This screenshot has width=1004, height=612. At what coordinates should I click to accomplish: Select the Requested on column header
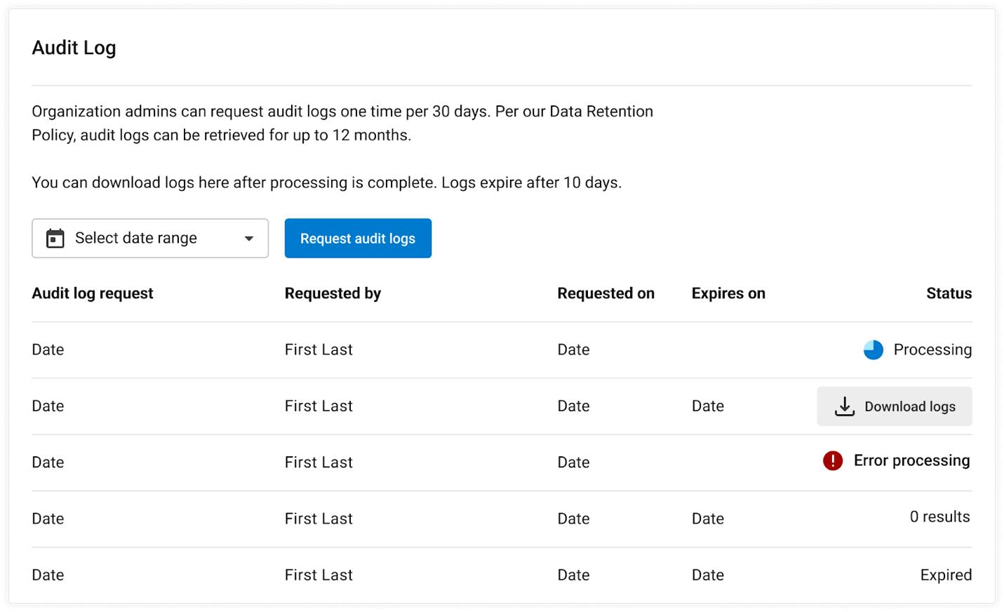coord(605,293)
